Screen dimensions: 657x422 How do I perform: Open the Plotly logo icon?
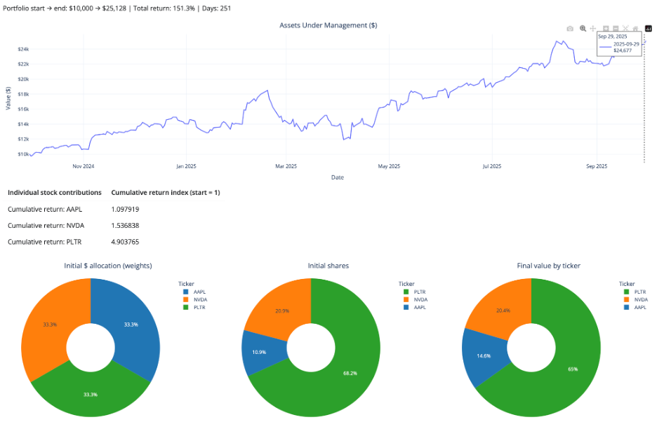[649, 29]
